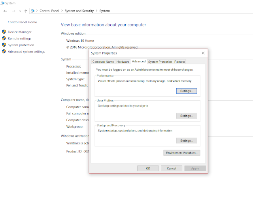Expand the chevron before Control Panel breadcrumb
253x197 pixels.
tap(37, 11)
